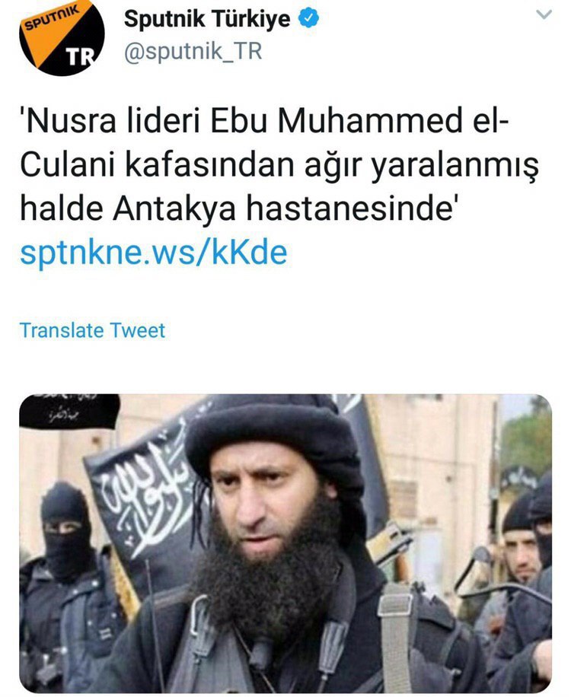Screen dimensions: 571x697
Task: Open the Sputnik Türkiye profile avatar
Action: (x=62, y=38)
